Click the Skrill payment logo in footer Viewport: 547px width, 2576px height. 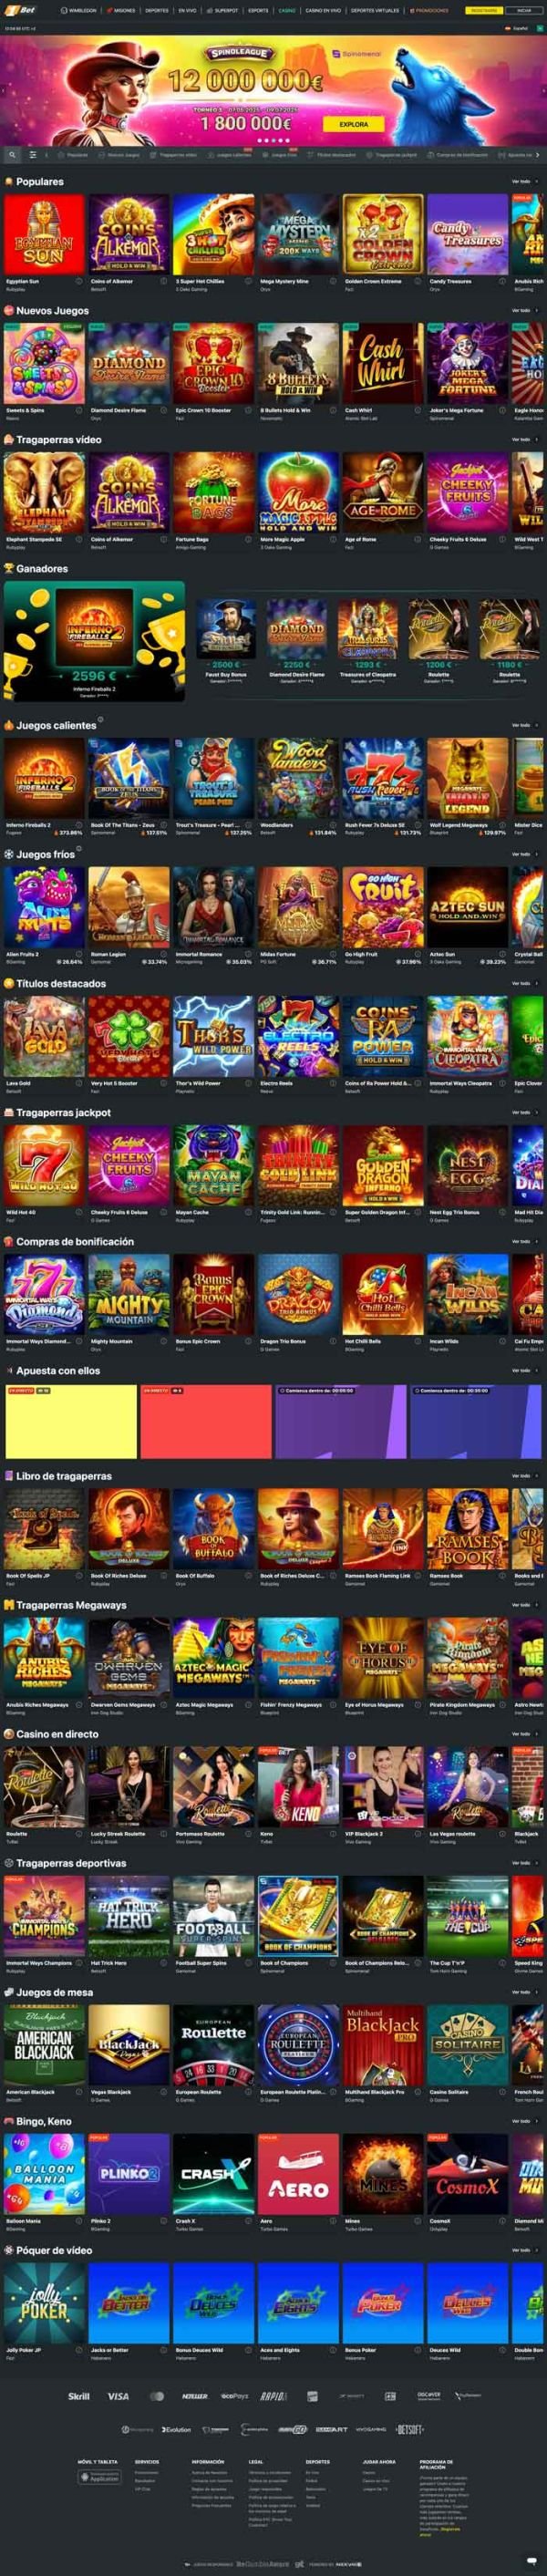[x=79, y=2396]
